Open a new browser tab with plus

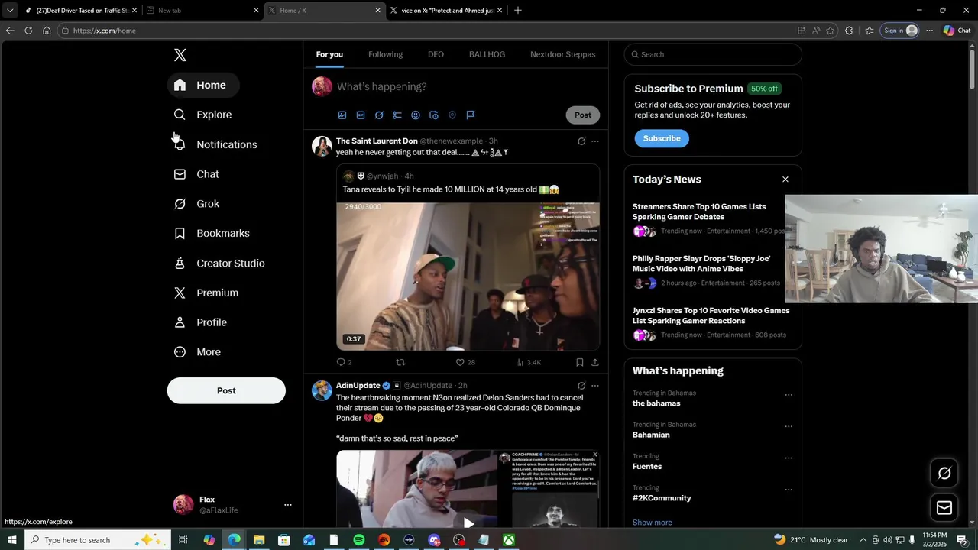click(x=518, y=11)
